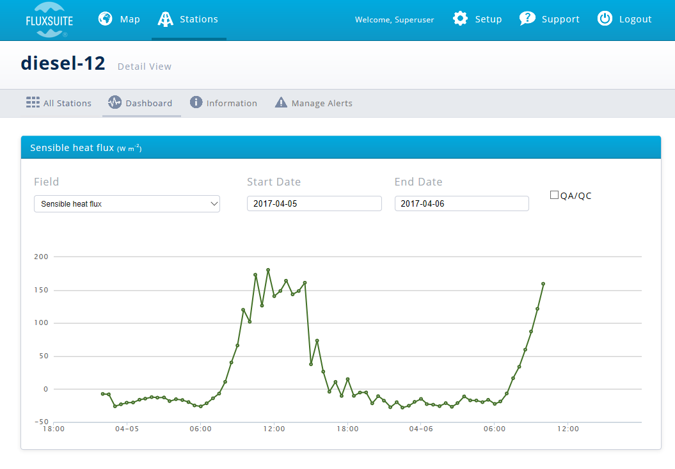Click the Logout power icon
Viewport: 675px width, 469px height.
[605, 19]
